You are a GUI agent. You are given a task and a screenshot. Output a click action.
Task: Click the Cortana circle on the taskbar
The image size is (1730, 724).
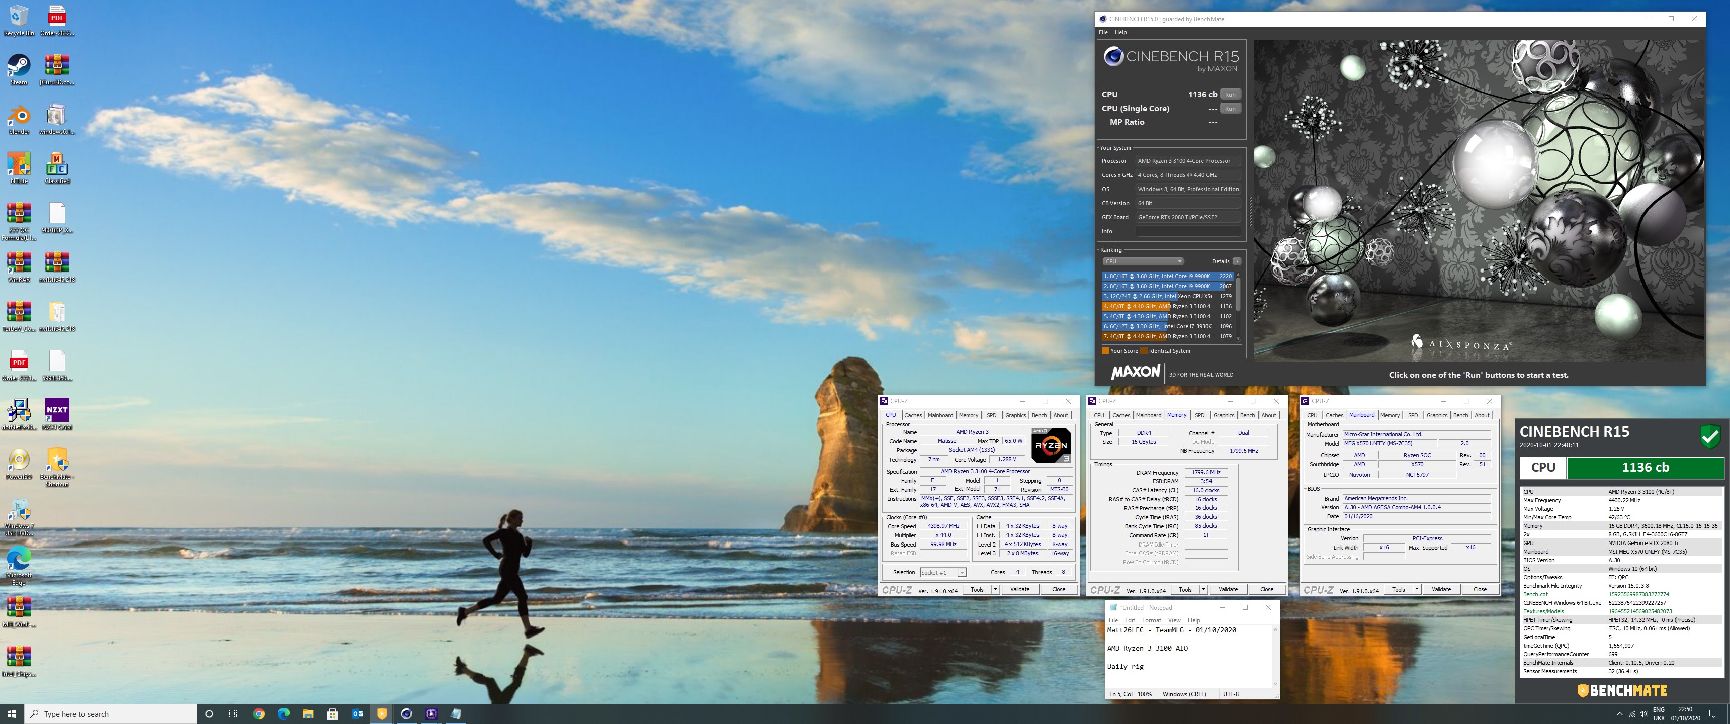pyautogui.click(x=209, y=714)
